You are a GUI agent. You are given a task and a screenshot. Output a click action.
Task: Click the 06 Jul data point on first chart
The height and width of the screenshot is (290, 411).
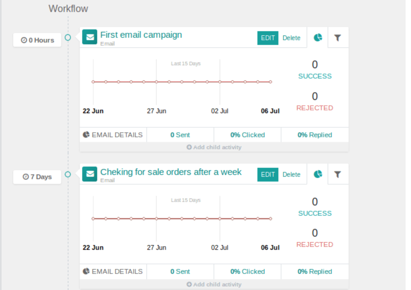(x=270, y=82)
